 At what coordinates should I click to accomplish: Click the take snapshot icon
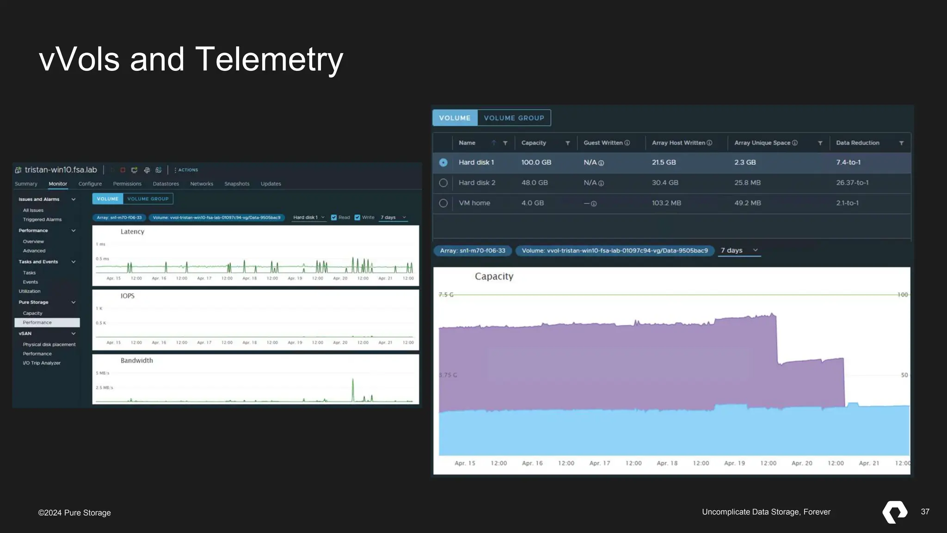(159, 170)
